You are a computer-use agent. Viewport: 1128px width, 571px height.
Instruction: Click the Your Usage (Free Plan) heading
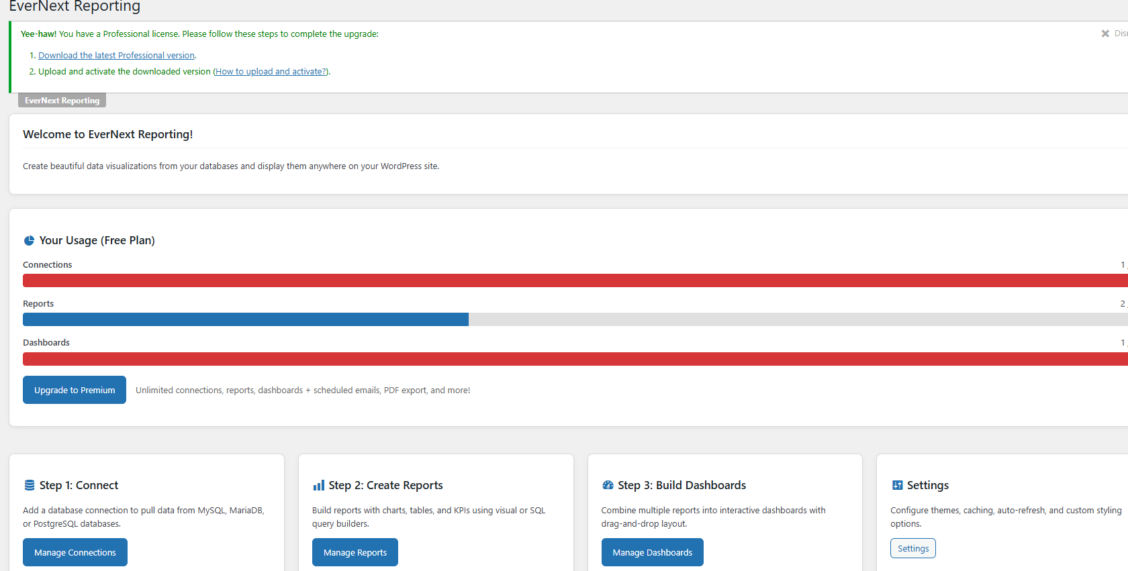point(97,240)
